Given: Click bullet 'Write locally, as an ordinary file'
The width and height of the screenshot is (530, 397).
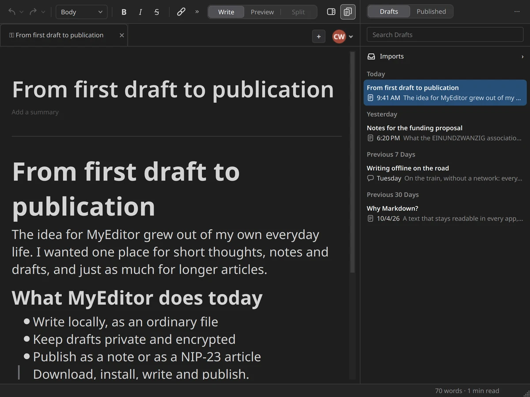Looking at the screenshot, I should tap(125, 322).
